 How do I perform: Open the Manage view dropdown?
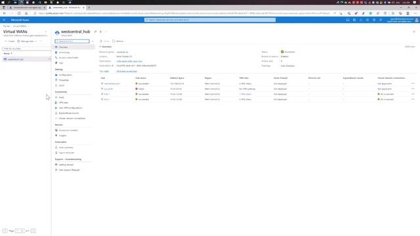point(27,41)
